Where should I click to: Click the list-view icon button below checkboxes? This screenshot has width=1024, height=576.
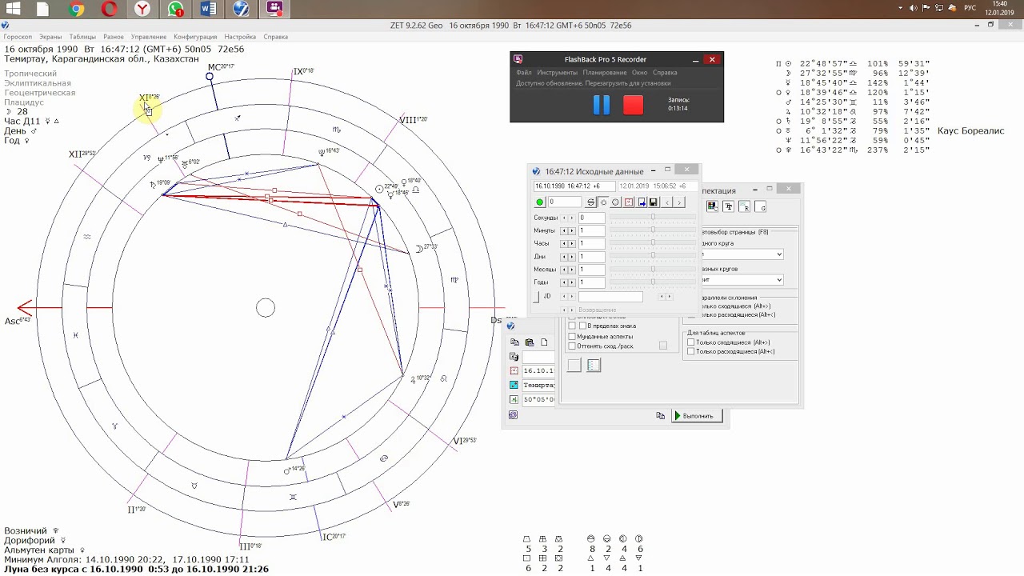point(594,365)
